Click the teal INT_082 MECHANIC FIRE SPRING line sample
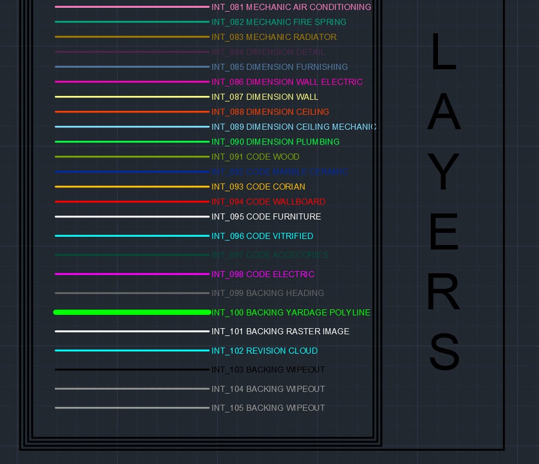 tap(130, 22)
